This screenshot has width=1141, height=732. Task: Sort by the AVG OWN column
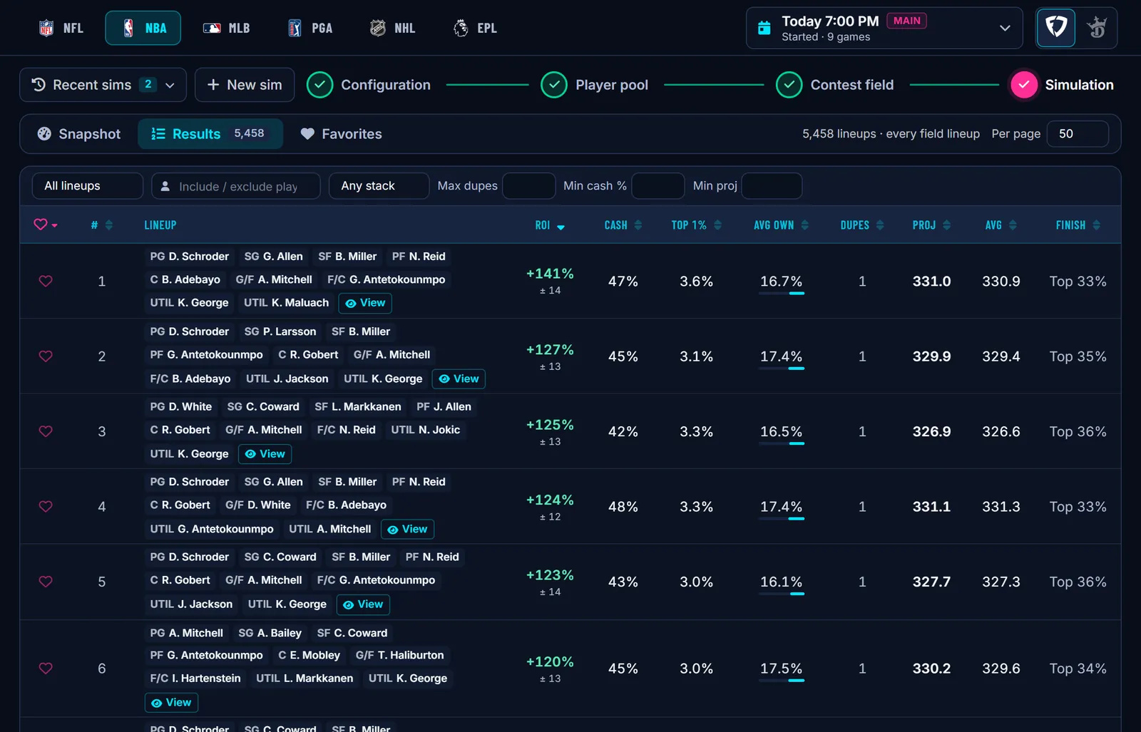pyautogui.click(x=781, y=225)
